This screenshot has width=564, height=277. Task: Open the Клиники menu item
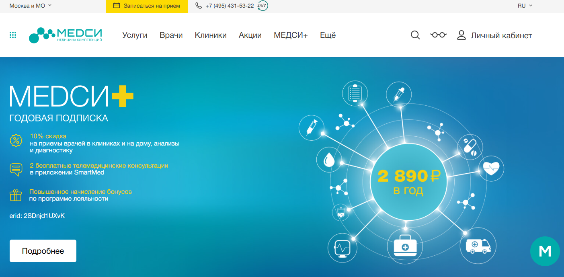click(211, 35)
